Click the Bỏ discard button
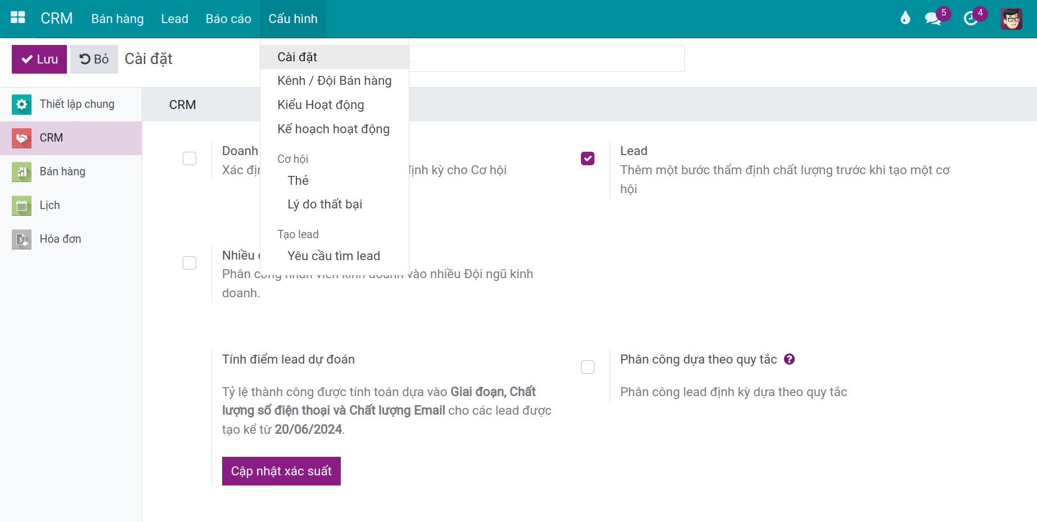 [x=94, y=59]
